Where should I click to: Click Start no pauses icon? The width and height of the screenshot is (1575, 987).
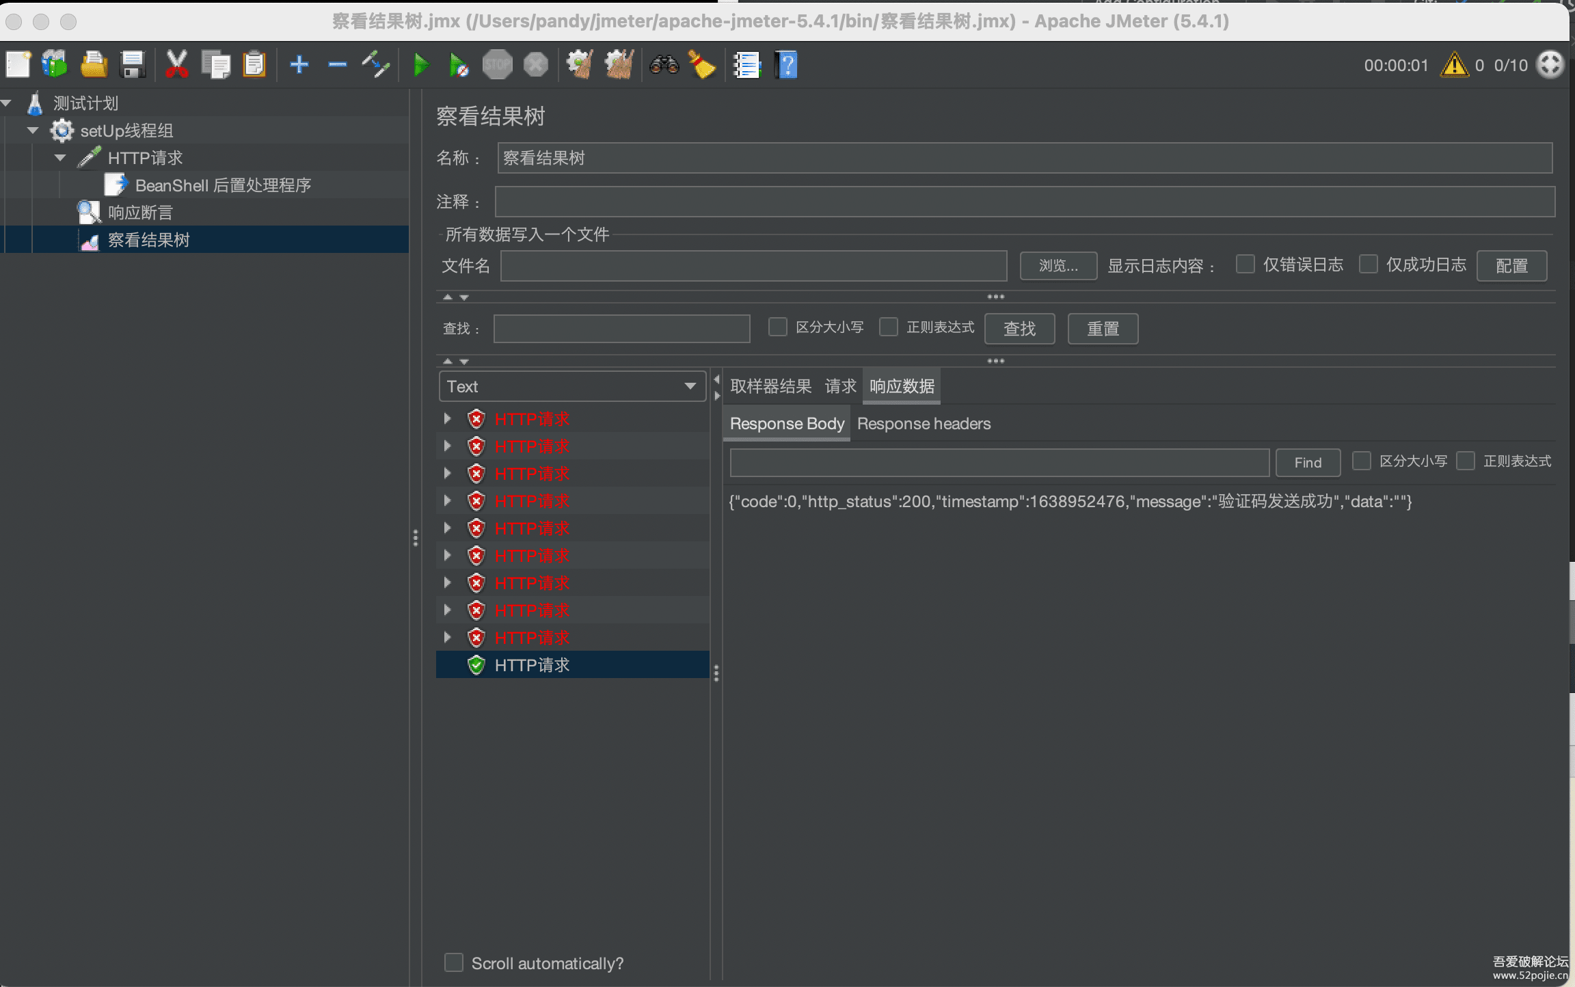pos(458,66)
